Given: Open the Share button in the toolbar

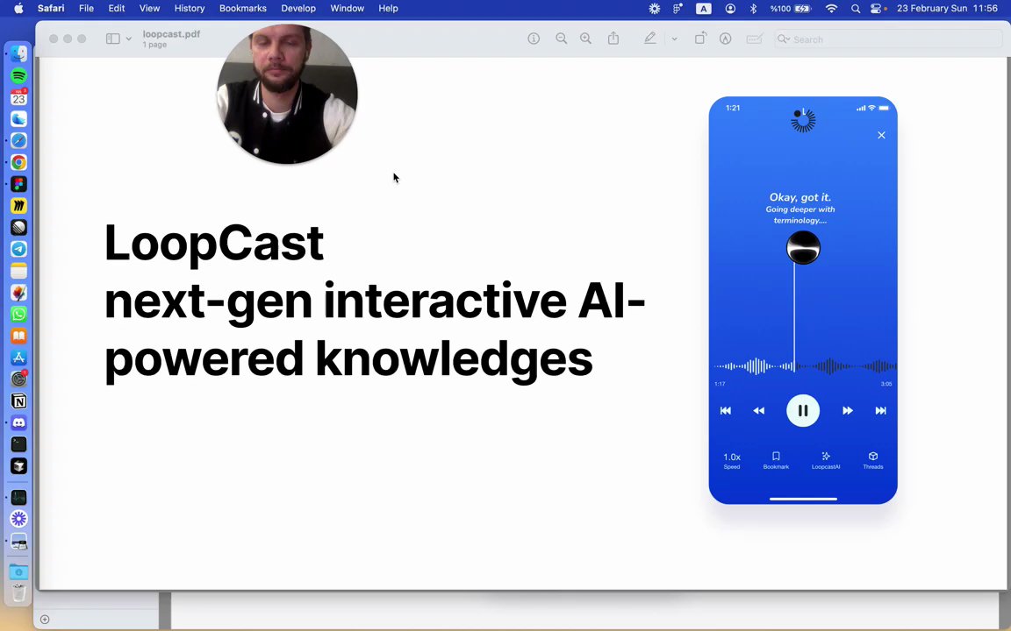Looking at the screenshot, I should 613,38.
